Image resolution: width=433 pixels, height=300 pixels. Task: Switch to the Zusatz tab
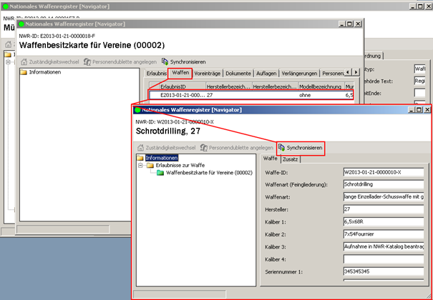[x=291, y=159]
